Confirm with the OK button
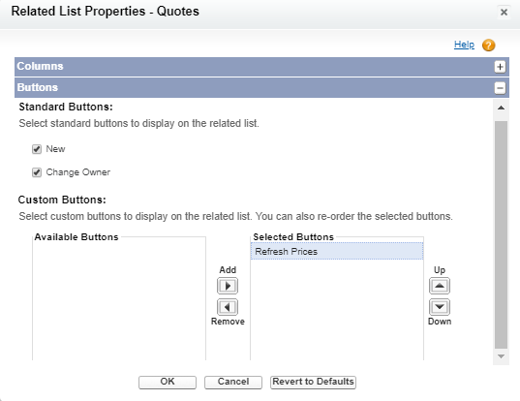Screen dimensions: 520x401 pos(168,382)
